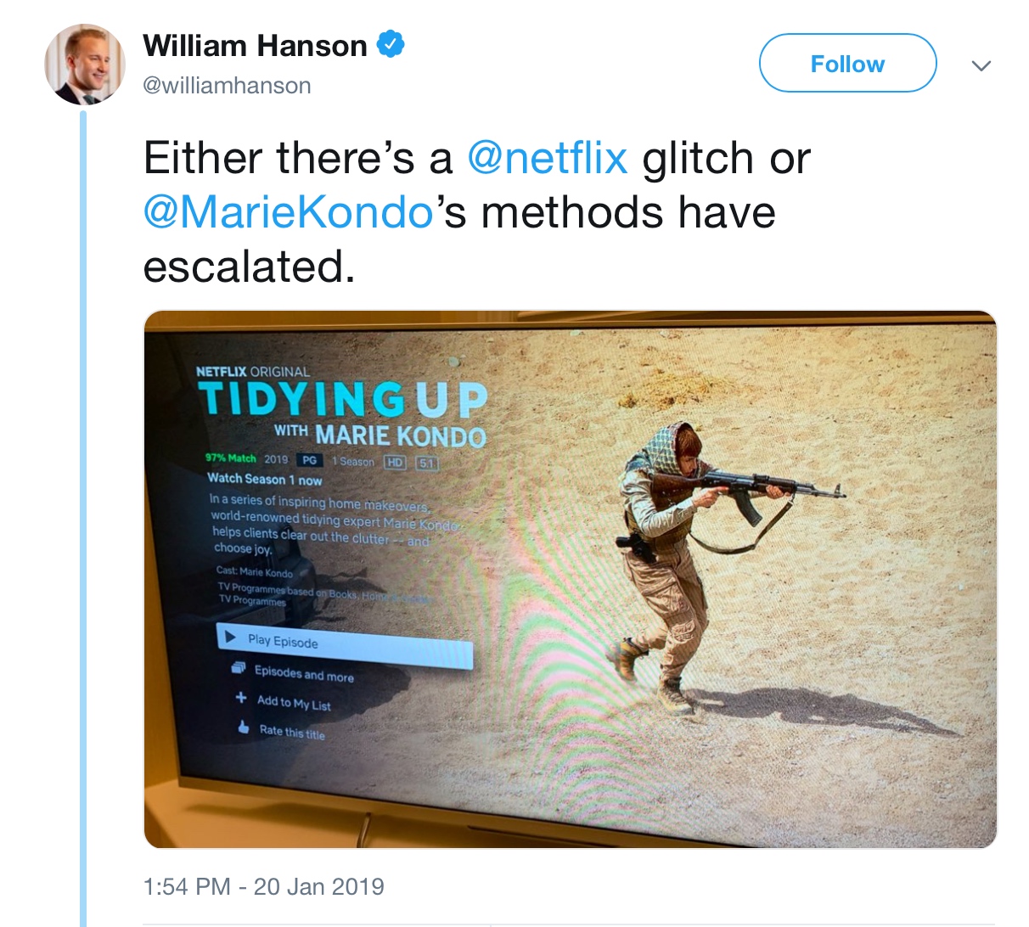
Task: Click the plus icon for My List
Action: tap(241, 698)
